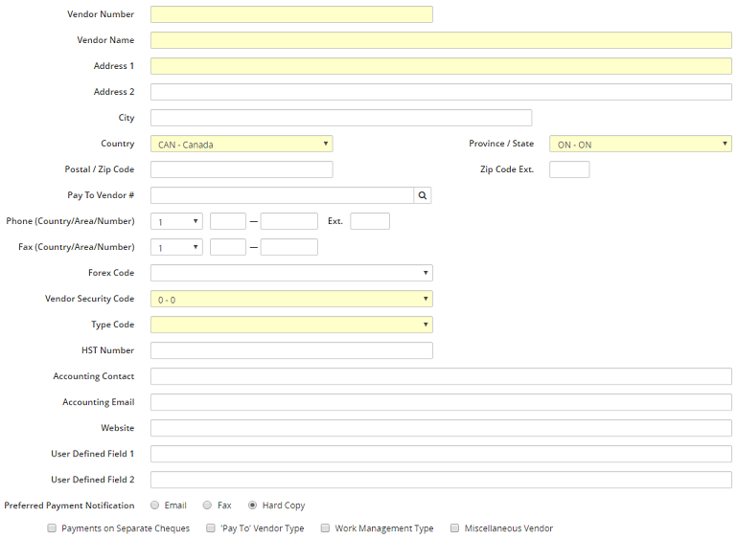The image size is (738, 538).
Task: Tick the Miscellaneous Vendor checkbox
Action: (x=454, y=528)
